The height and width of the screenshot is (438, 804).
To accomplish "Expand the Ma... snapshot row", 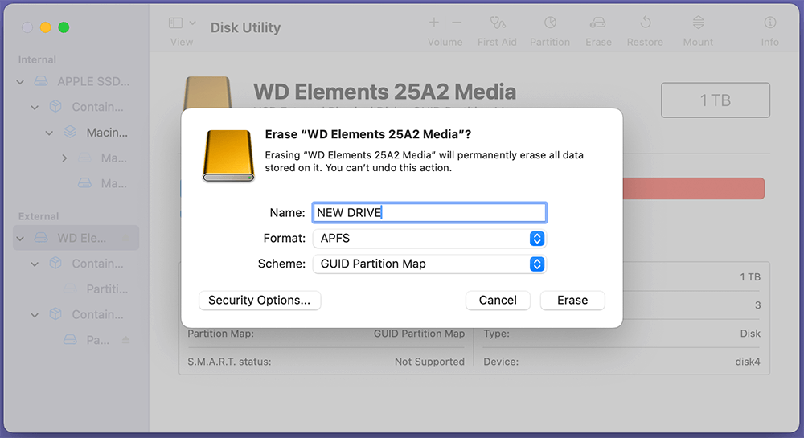I will [x=64, y=158].
